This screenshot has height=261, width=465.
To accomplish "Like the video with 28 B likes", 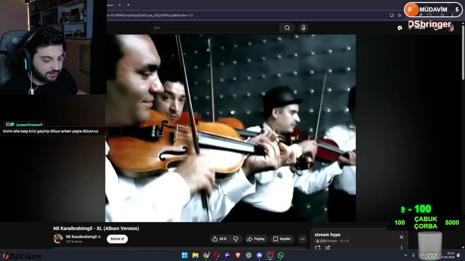I will pyautogui.click(x=219, y=239).
